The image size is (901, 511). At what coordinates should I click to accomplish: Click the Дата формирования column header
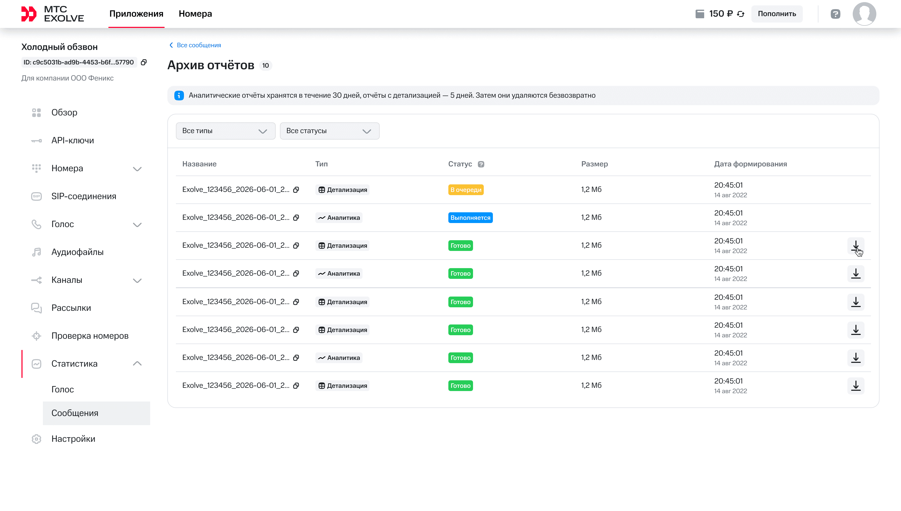tap(750, 164)
